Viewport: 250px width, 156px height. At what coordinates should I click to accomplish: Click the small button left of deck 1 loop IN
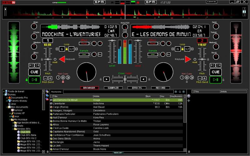pyautogui.click(x=57, y=49)
